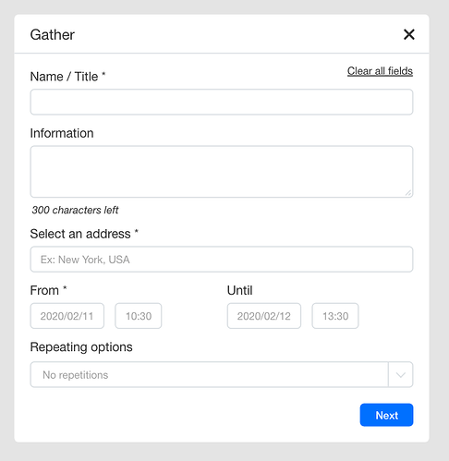The image size is (449, 461).
Task: Click the Until label
Action: click(240, 290)
